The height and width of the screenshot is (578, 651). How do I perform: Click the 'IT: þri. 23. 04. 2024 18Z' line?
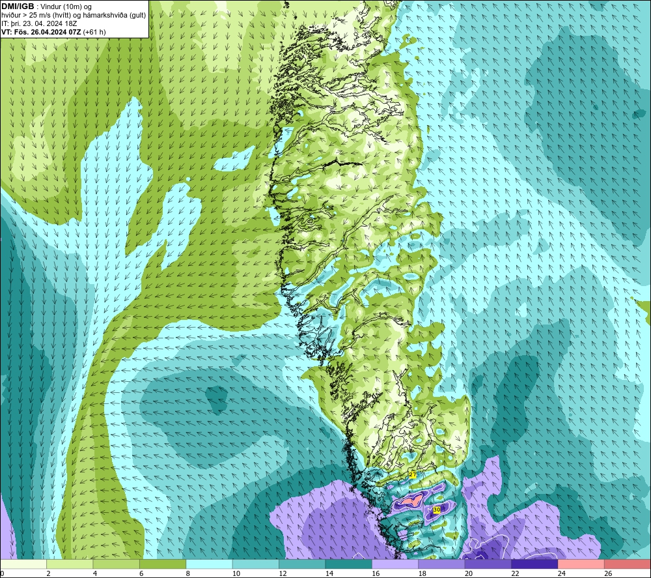[x=39, y=23]
